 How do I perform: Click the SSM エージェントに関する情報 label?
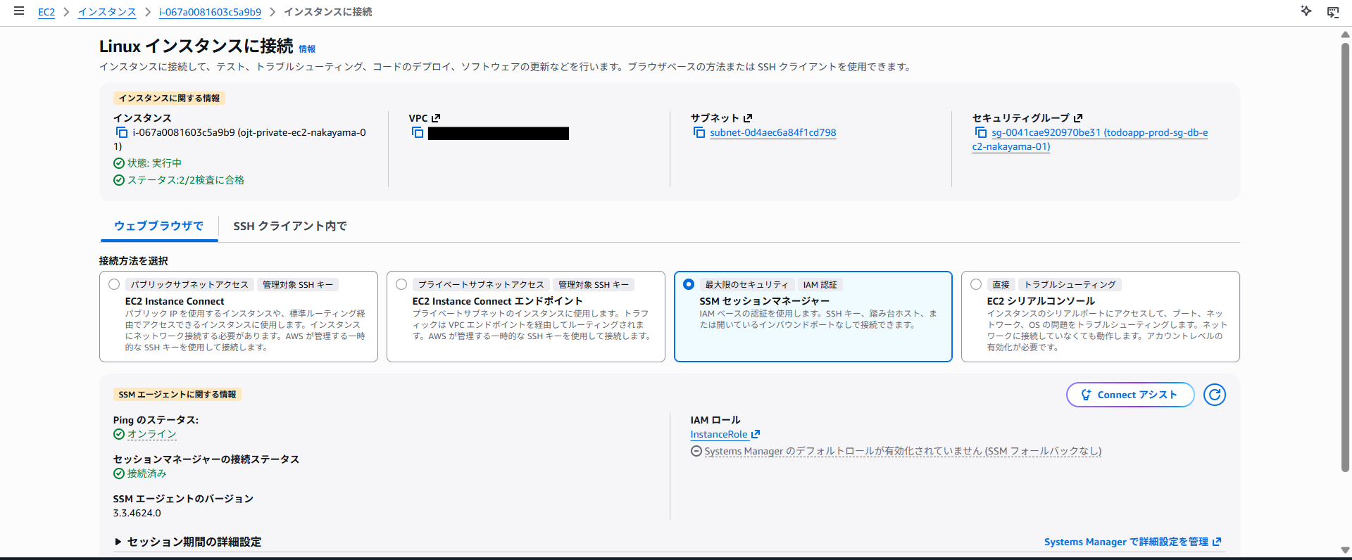(177, 395)
